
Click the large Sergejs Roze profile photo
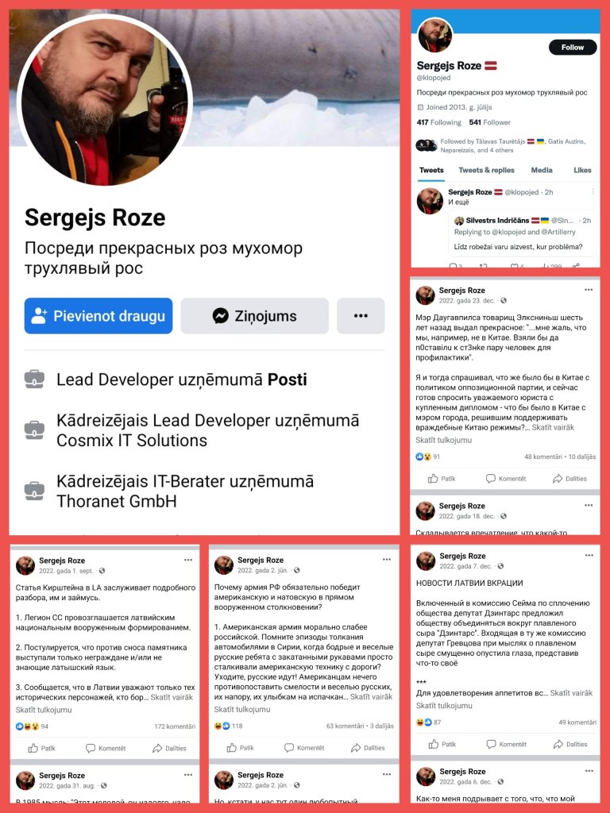(106, 101)
